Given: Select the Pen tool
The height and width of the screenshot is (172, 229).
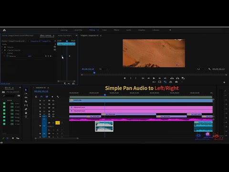Looking at the screenshot, I should tap(26, 109).
